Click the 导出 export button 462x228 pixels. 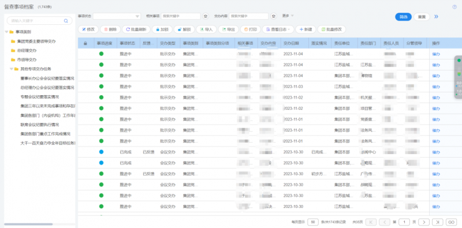pyautogui.click(x=228, y=29)
